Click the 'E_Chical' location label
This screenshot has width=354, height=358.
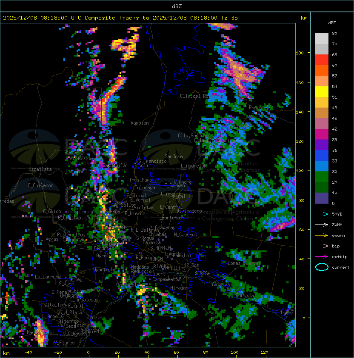pos(137,196)
